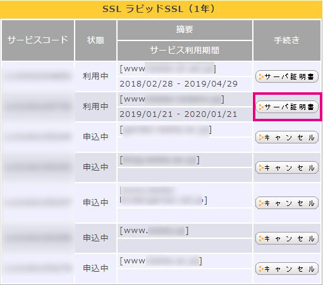The width and height of the screenshot is (323, 285).
Task: Click 利用中 status beside the 2019/01/21 period
Action: pos(95,107)
